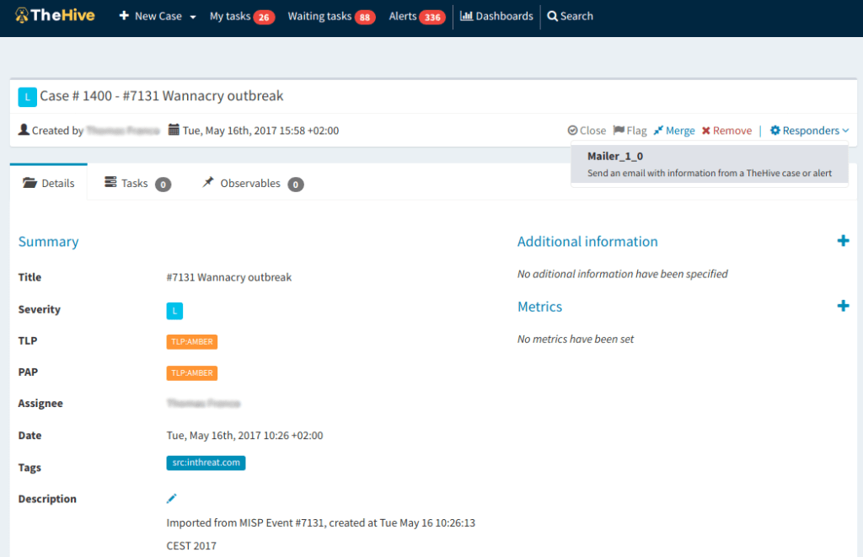Click the user icon beside Created by

[23, 130]
